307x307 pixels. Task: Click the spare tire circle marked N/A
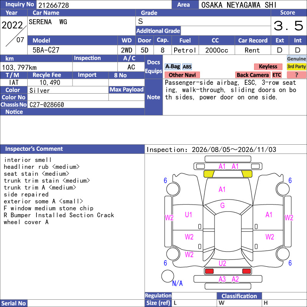click(168, 276)
